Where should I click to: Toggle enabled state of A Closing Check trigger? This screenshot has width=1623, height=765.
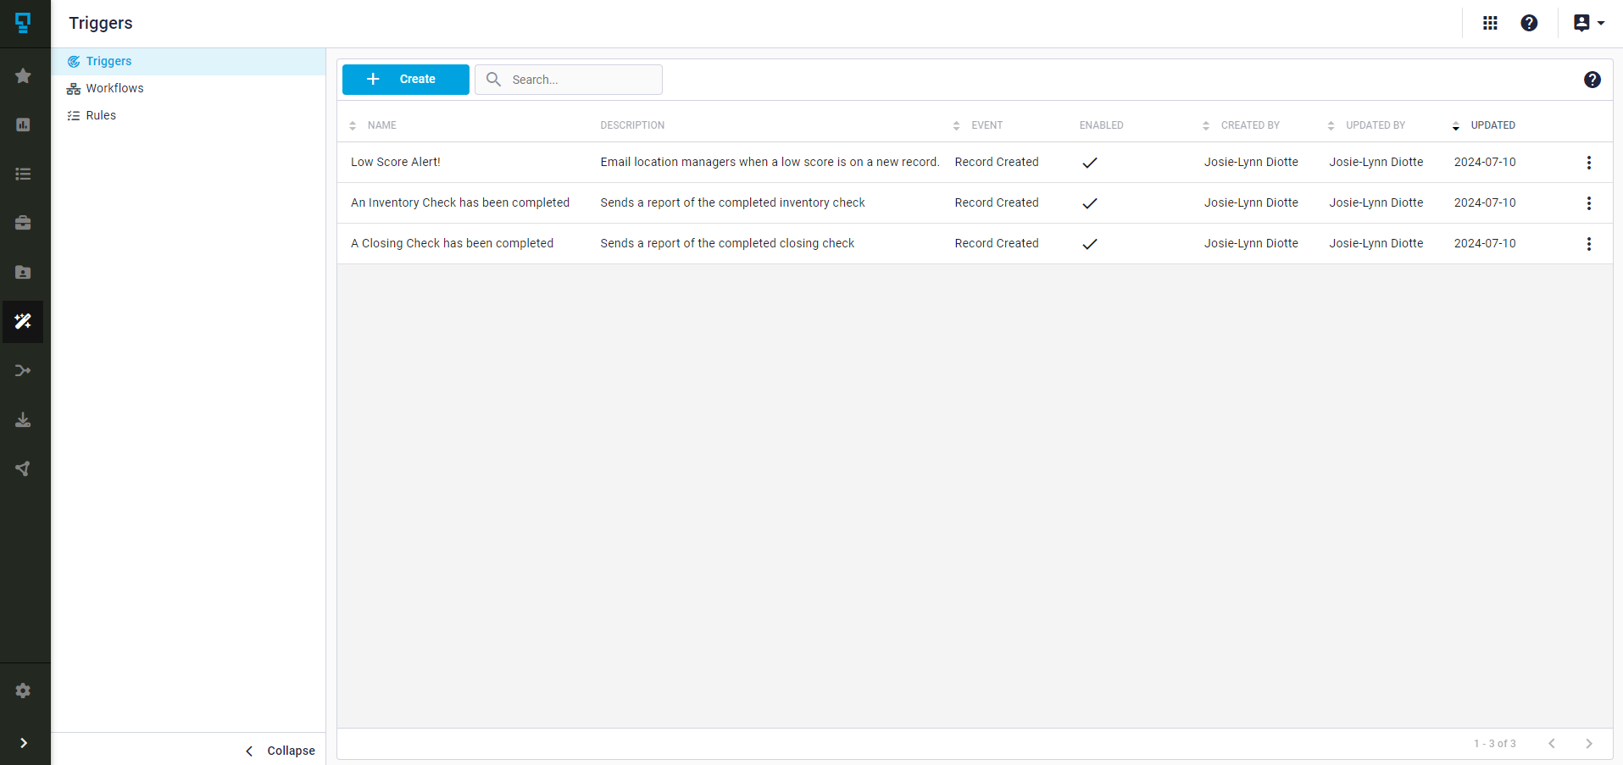[1090, 243]
